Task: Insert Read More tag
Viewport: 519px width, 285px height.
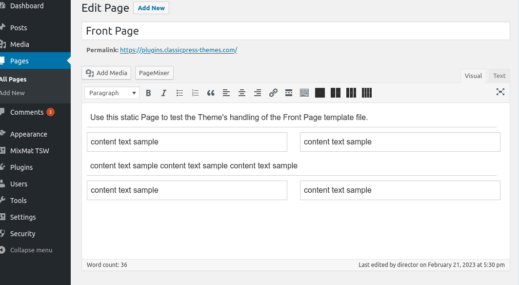Action: [x=289, y=93]
